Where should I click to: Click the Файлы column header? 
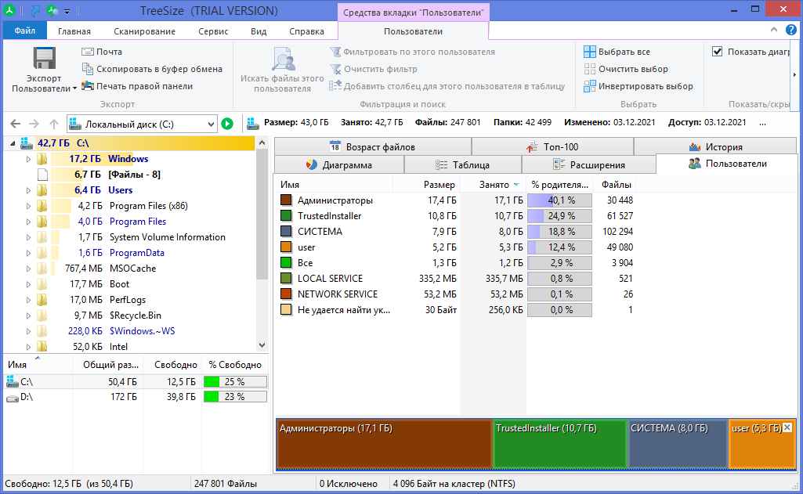point(616,184)
